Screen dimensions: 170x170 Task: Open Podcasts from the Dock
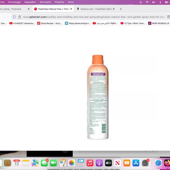99,163
